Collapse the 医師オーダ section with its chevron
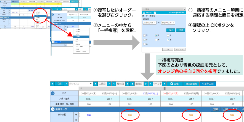244x122 pixels. [x=52, y=109]
